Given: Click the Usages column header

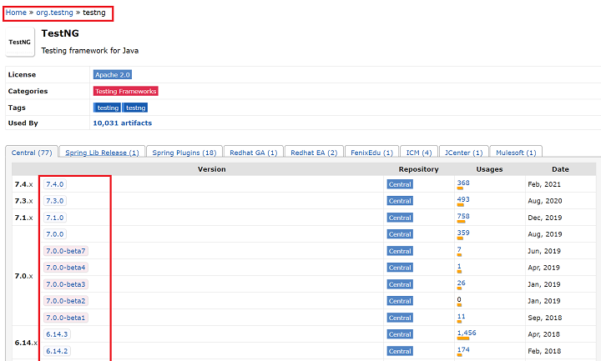Looking at the screenshot, I should [x=489, y=168].
